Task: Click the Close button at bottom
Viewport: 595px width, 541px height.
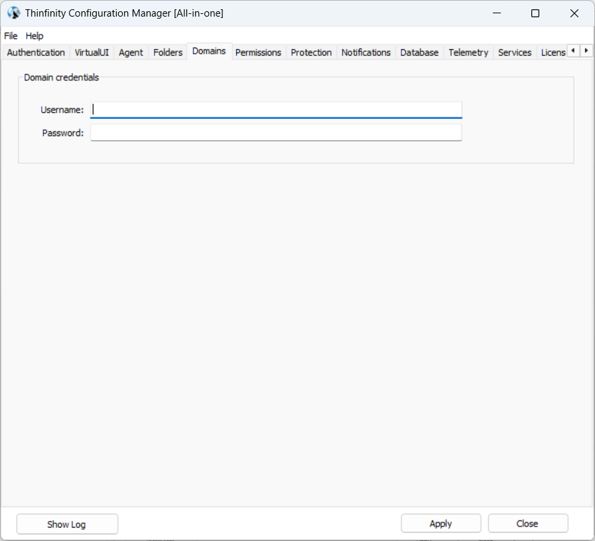Action: (x=528, y=524)
